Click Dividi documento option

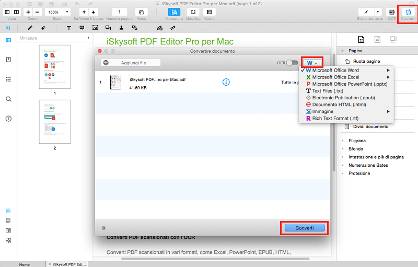[370, 126]
